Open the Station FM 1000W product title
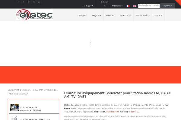 point(29,108)
